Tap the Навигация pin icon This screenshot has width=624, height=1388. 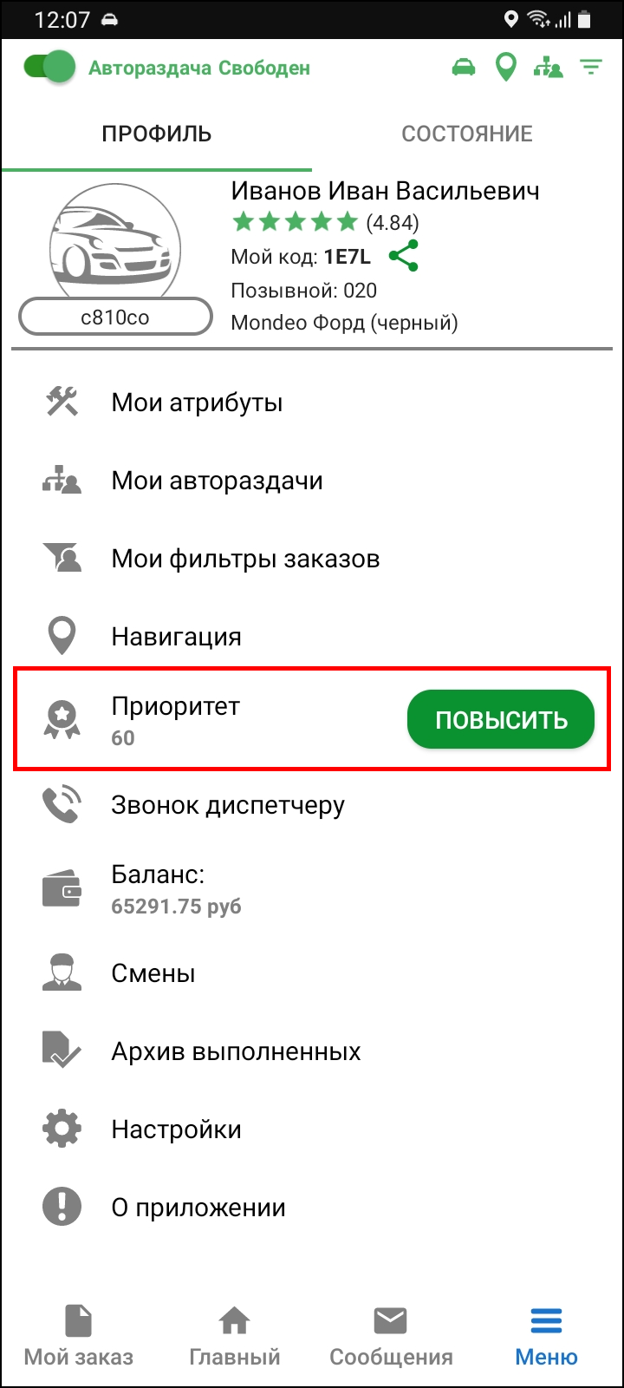[x=62, y=637]
